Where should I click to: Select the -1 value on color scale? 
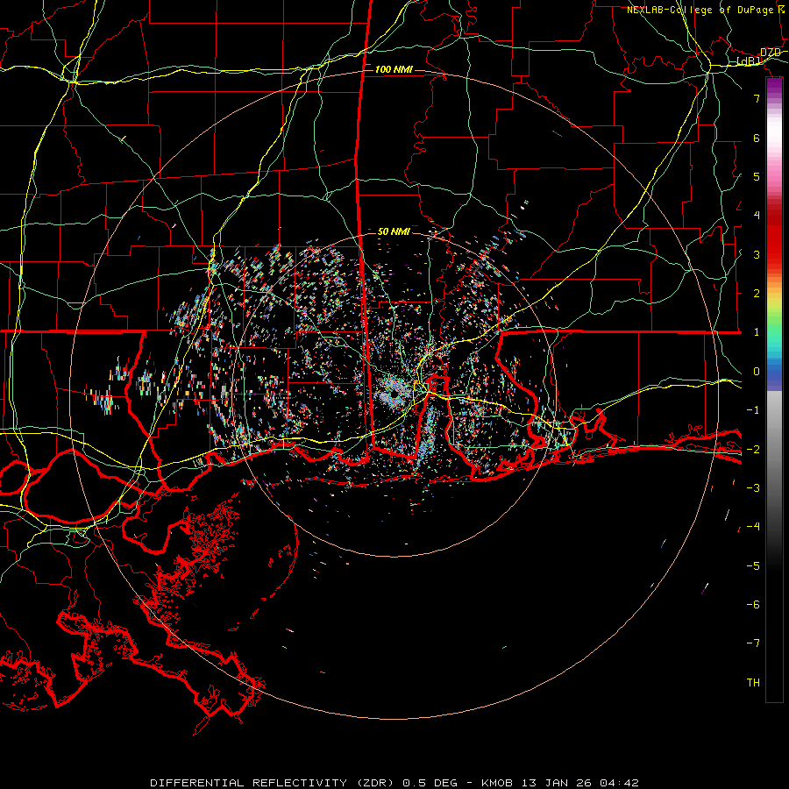[x=753, y=410]
